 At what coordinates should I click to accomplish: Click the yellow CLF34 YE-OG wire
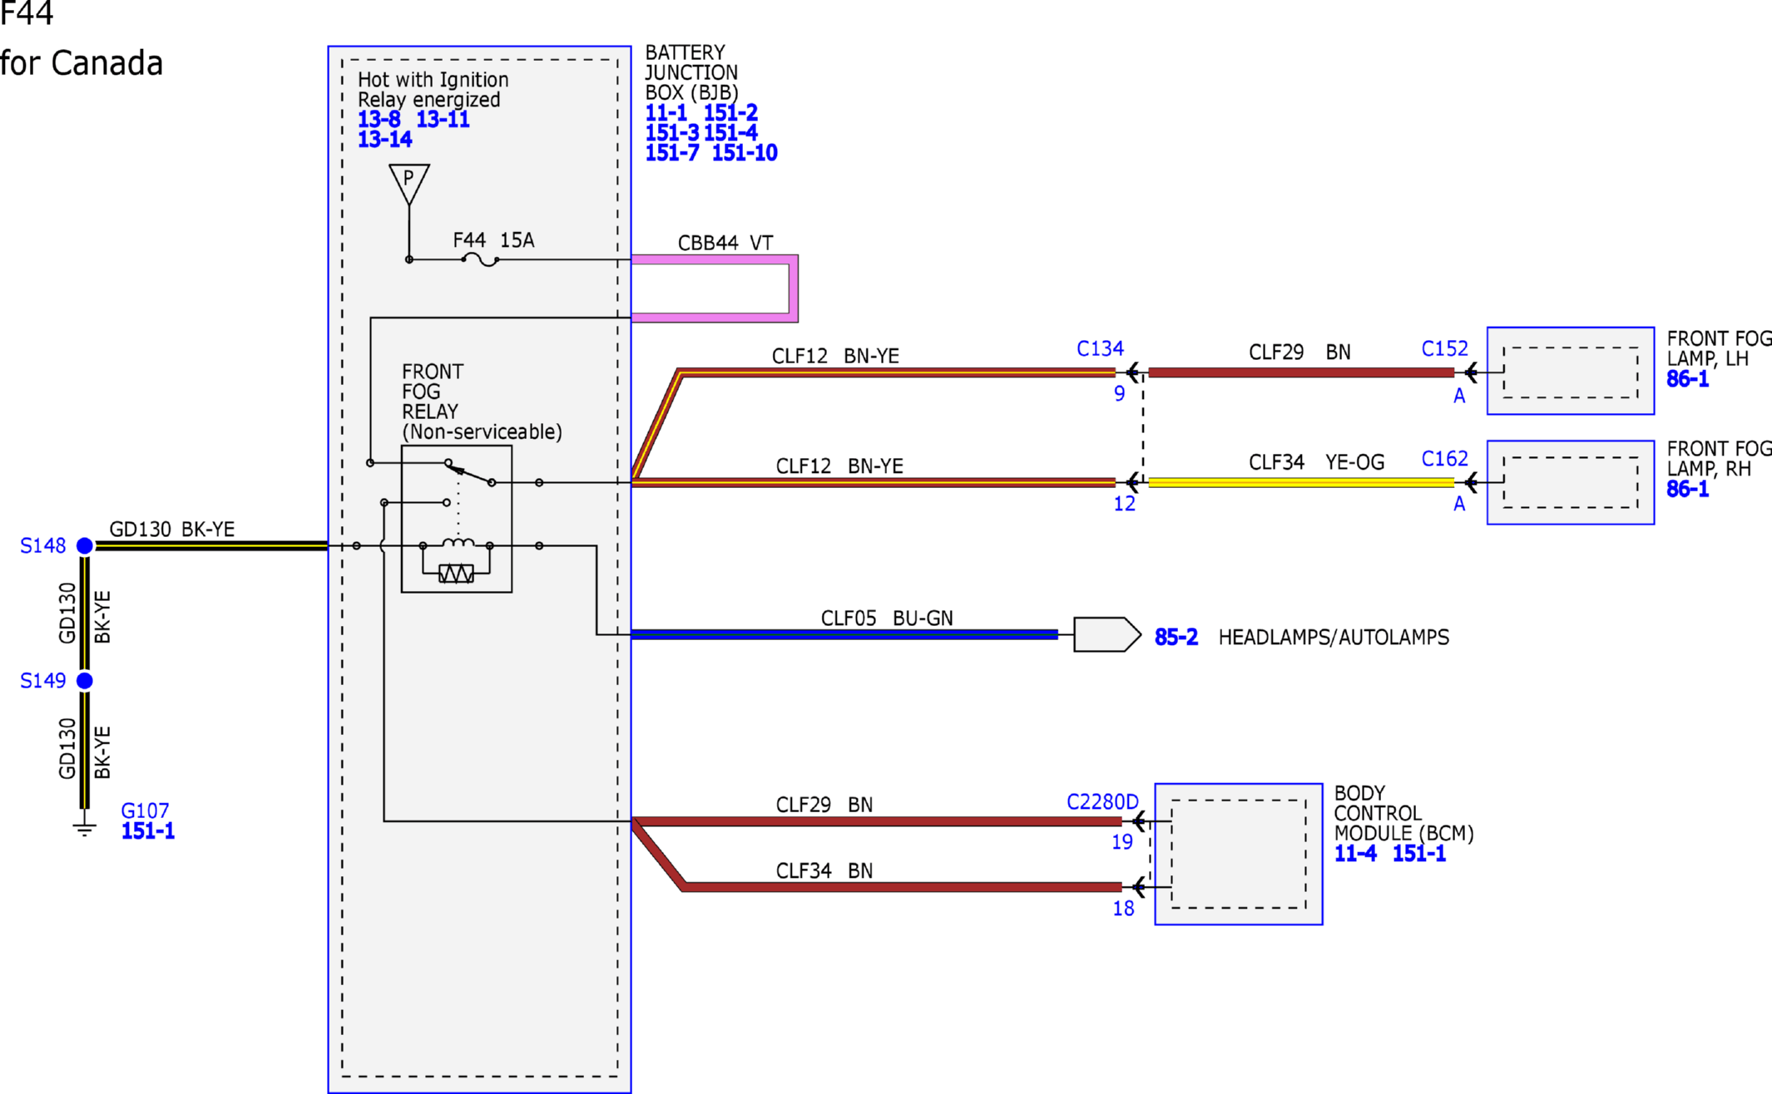tap(1301, 482)
